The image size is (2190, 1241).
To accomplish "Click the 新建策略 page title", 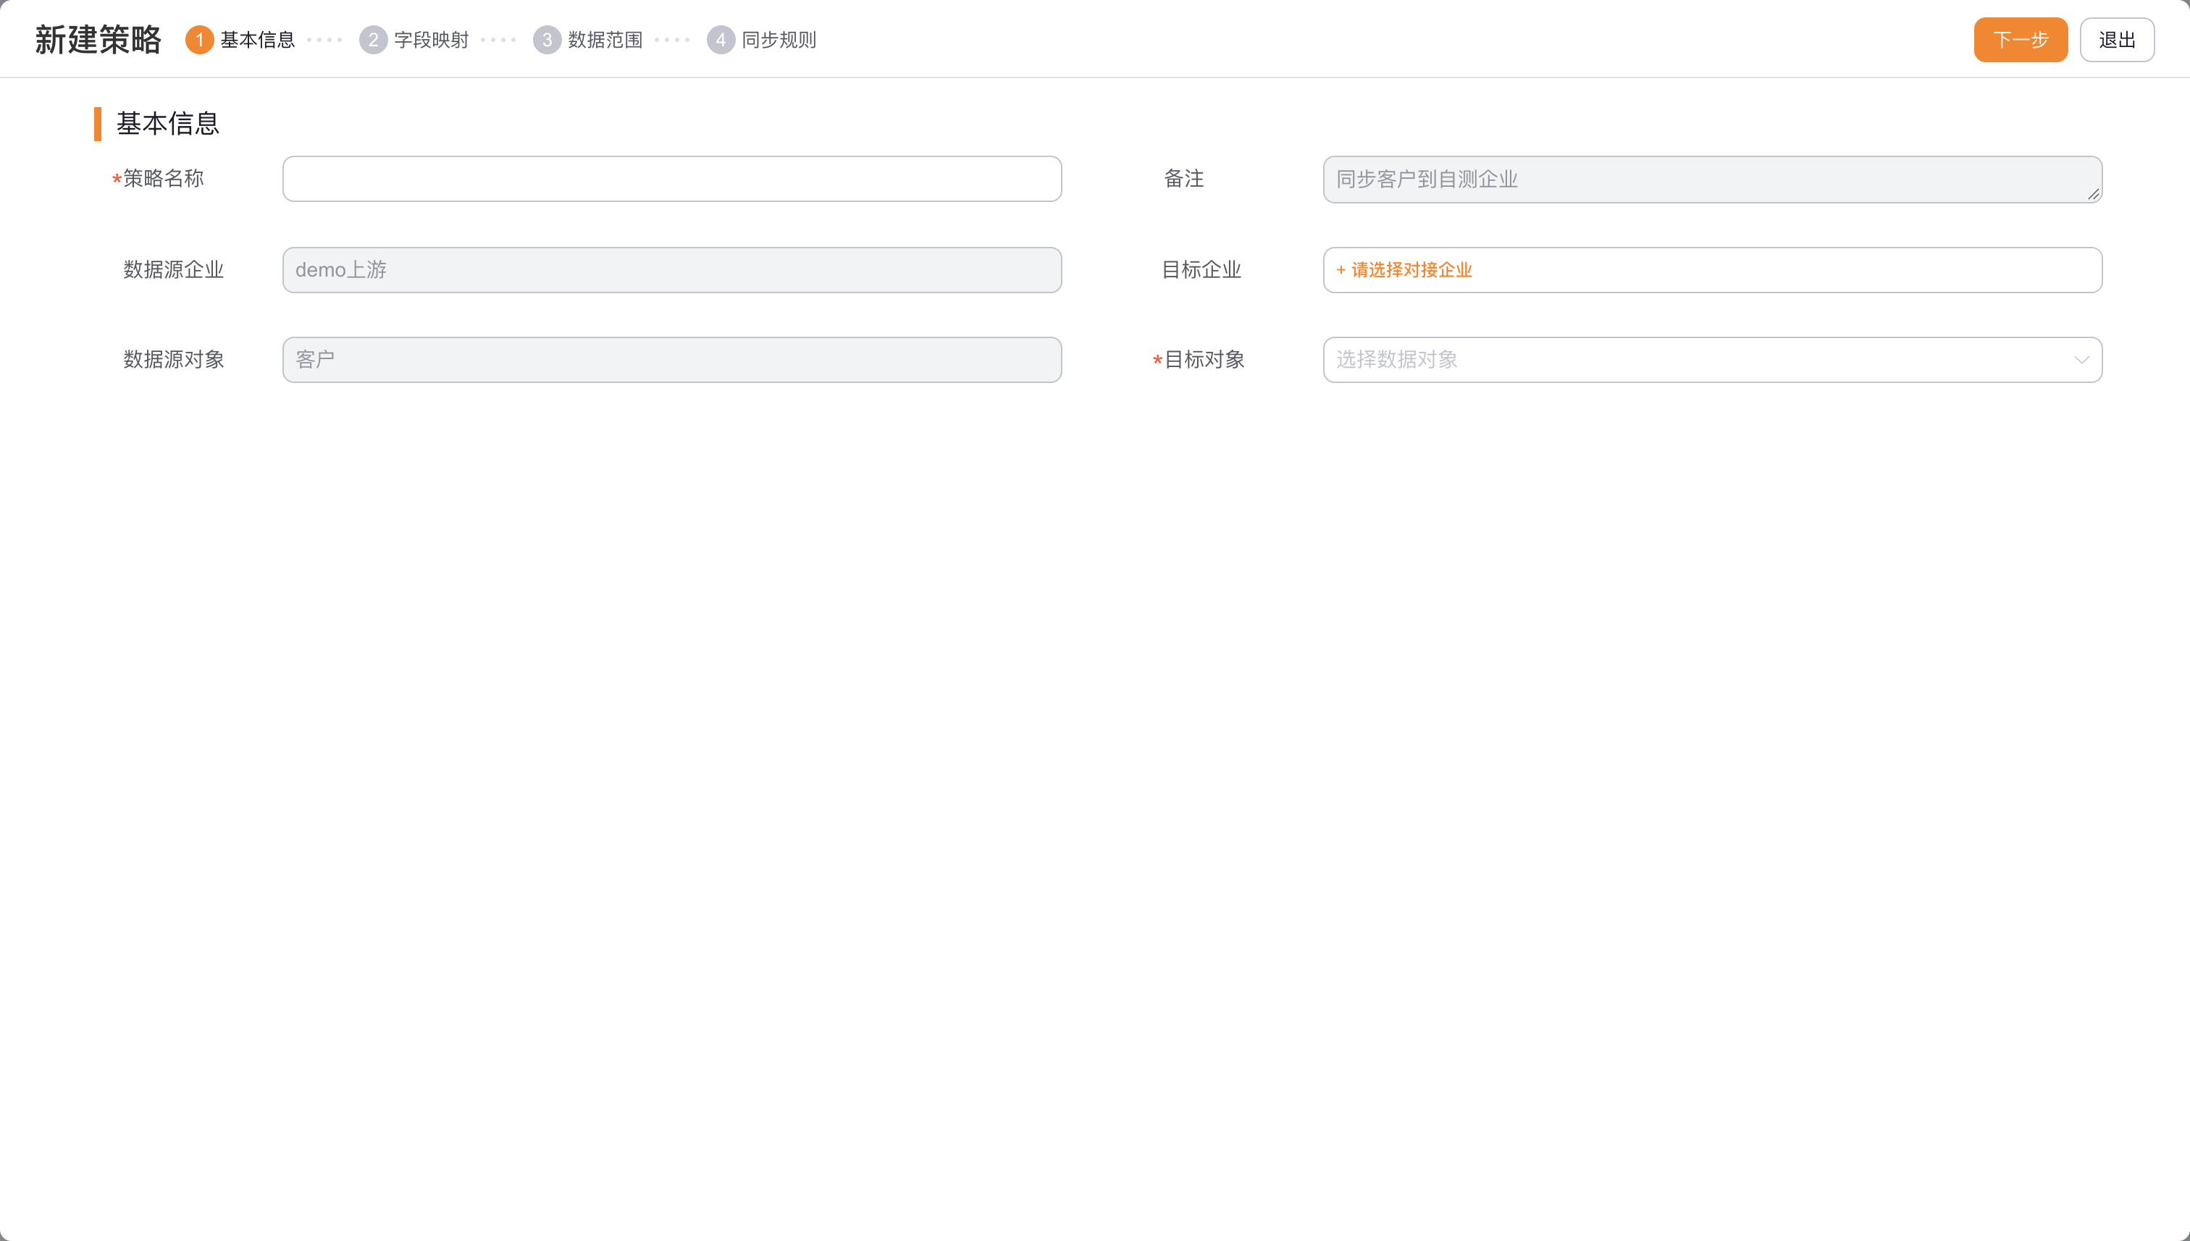I will point(98,40).
